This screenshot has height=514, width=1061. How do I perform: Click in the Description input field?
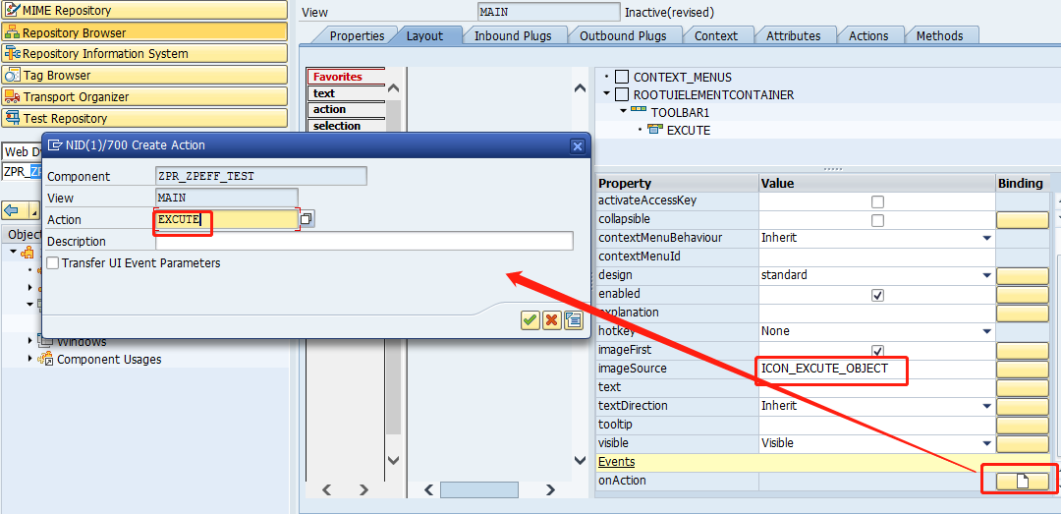click(364, 241)
